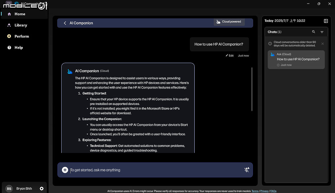Click the cloud icon in the chat history entry

(272, 54)
